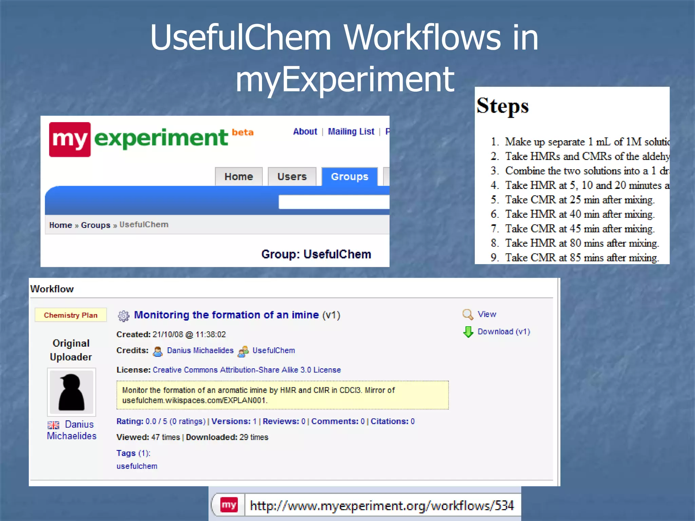The width and height of the screenshot is (695, 521).
Task: Click the Home breadcrumb link
Action: click(x=60, y=225)
